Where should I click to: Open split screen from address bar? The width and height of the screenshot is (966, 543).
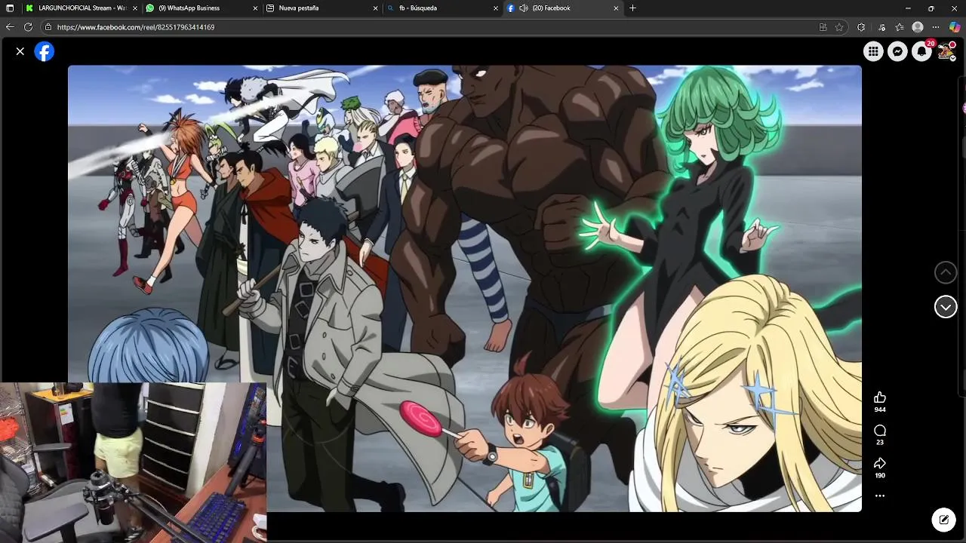[823, 27]
